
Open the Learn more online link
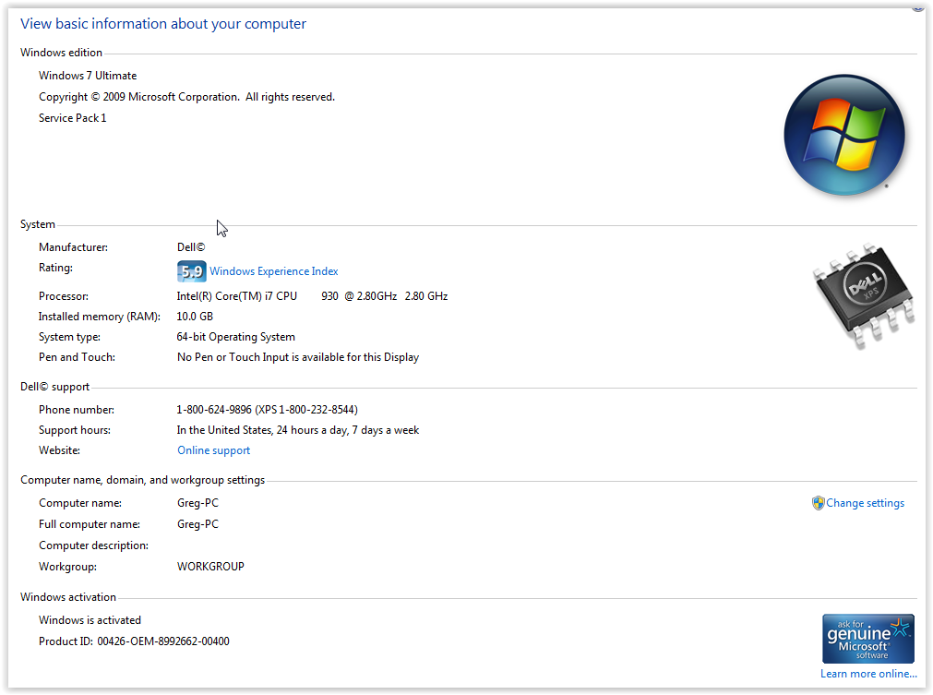[868, 674]
